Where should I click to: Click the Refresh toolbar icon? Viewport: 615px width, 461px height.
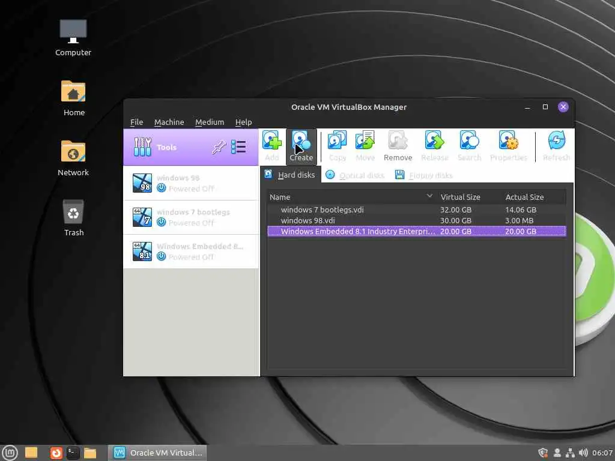[556, 146]
